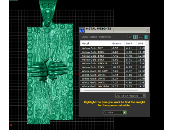Select the White Gold:10KX1 row

pos(112,75)
